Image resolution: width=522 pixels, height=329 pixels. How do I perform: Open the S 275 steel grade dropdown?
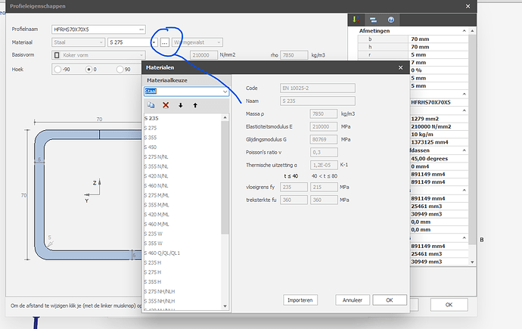coord(154,42)
